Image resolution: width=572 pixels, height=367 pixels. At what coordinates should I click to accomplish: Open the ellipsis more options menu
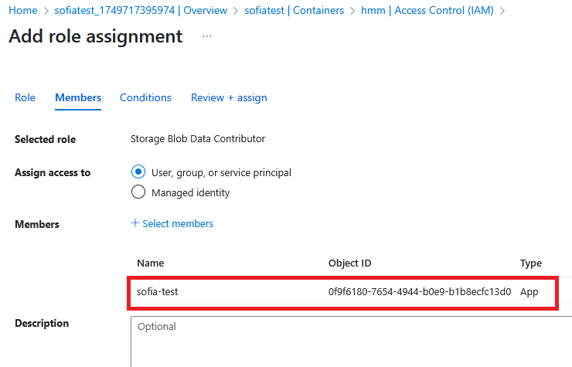click(x=207, y=36)
